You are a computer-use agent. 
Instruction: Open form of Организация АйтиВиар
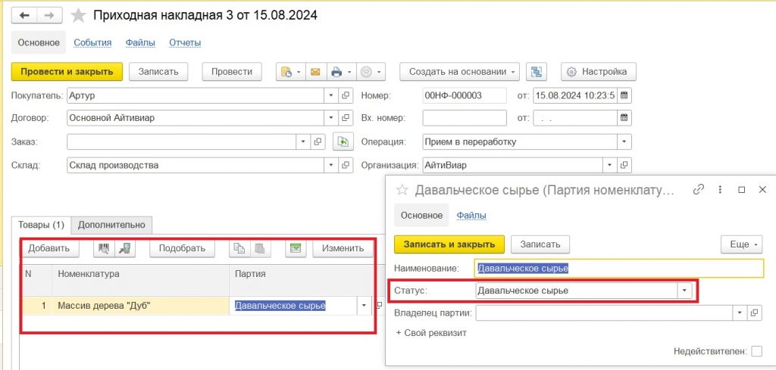coord(624,165)
